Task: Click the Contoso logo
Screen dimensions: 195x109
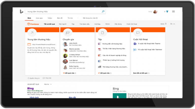Action: pyautogui.click(x=33, y=24)
